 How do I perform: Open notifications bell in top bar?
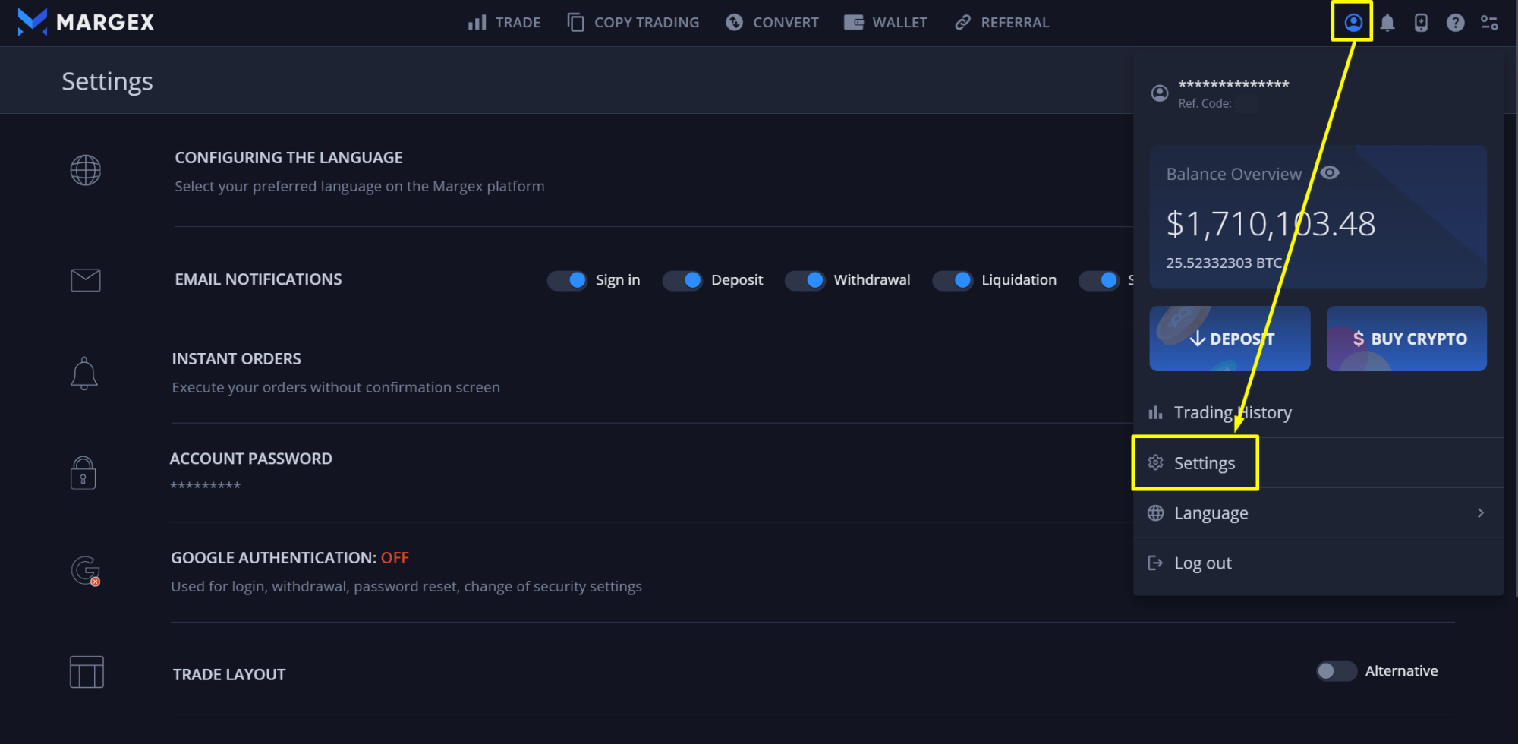[1387, 23]
